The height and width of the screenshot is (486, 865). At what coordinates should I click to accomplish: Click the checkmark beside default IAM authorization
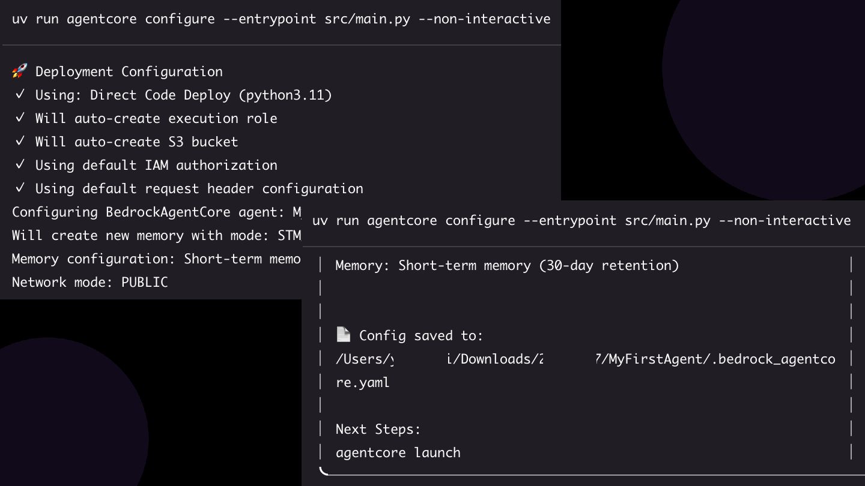coord(20,164)
